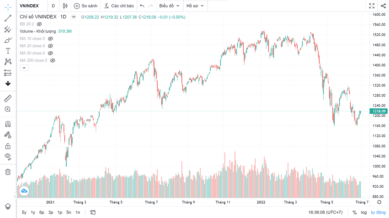
Task: Click the So sánh compare button
Action: [85, 6]
